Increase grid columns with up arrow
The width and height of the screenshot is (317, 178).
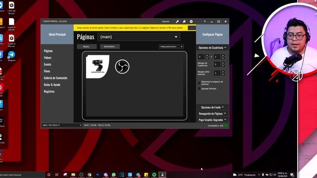pos(207,55)
